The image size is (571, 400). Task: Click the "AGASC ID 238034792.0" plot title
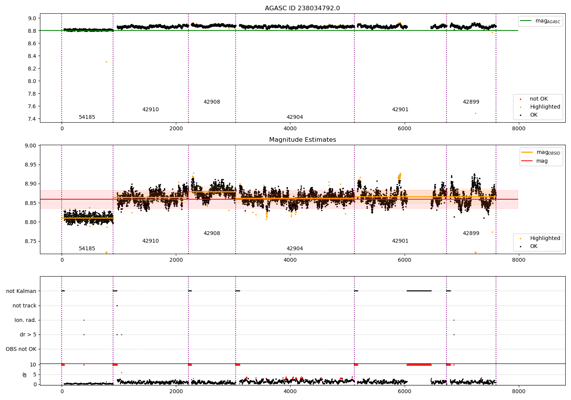click(302, 8)
